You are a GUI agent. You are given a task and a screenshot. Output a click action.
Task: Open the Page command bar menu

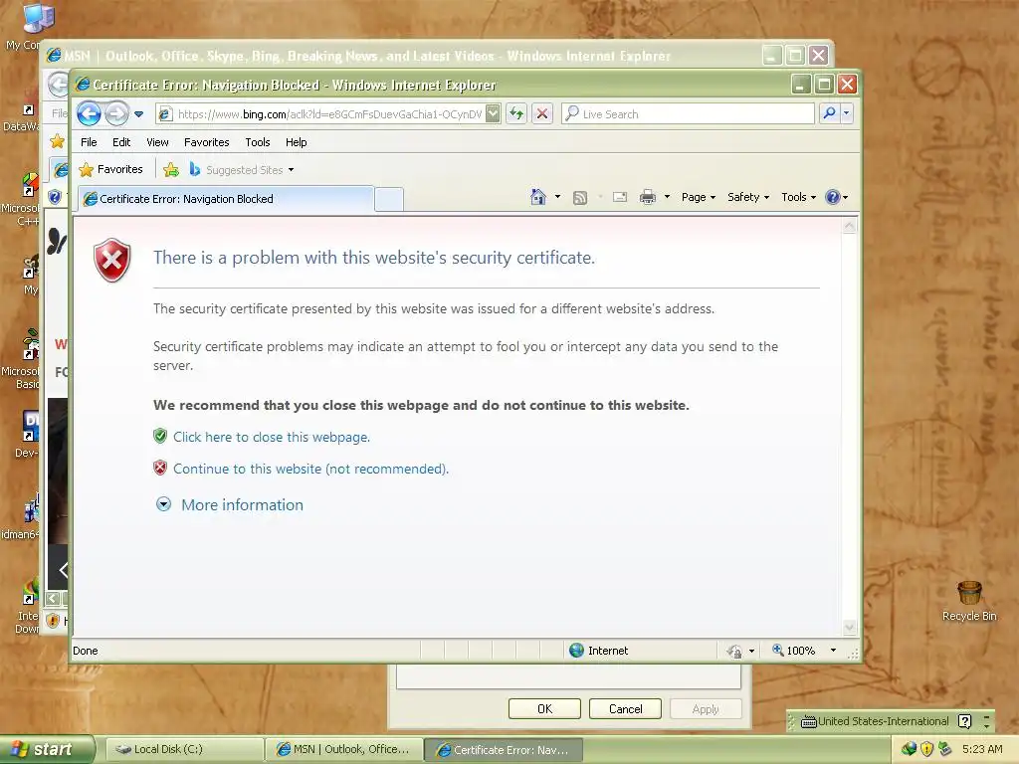pos(698,197)
